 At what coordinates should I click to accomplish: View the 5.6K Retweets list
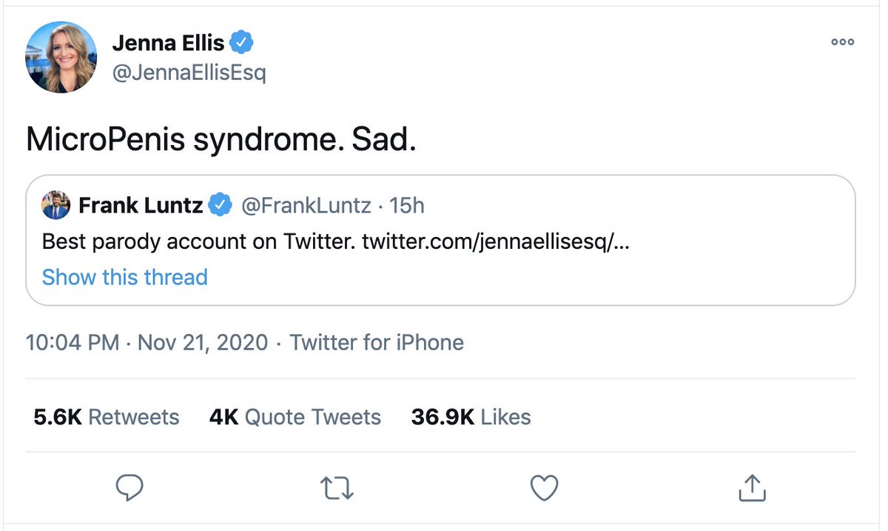106,417
